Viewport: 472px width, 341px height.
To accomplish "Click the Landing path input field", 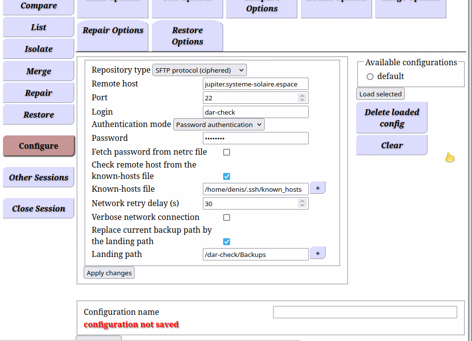I will pyautogui.click(x=256, y=255).
